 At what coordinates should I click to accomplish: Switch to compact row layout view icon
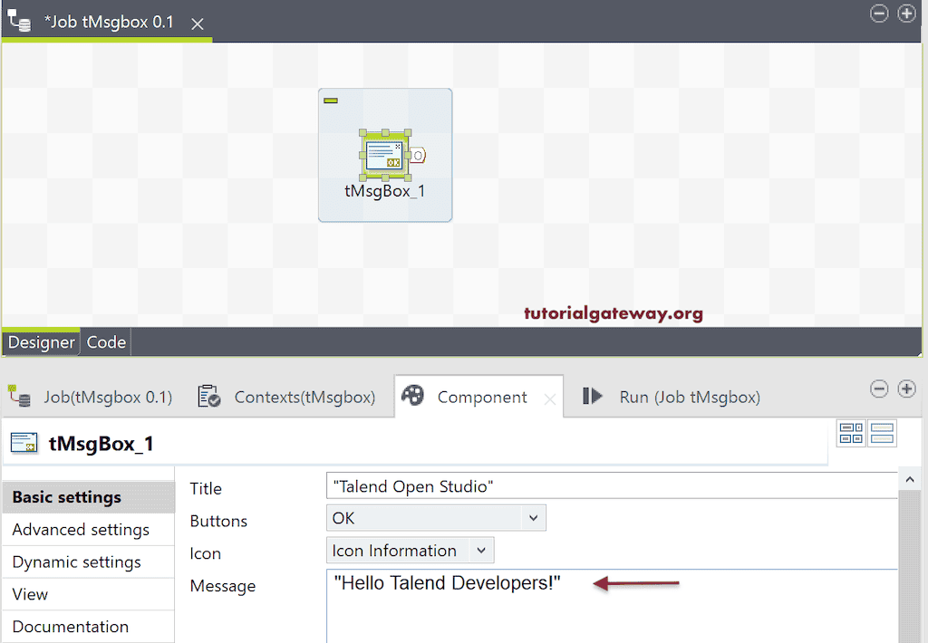[882, 433]
